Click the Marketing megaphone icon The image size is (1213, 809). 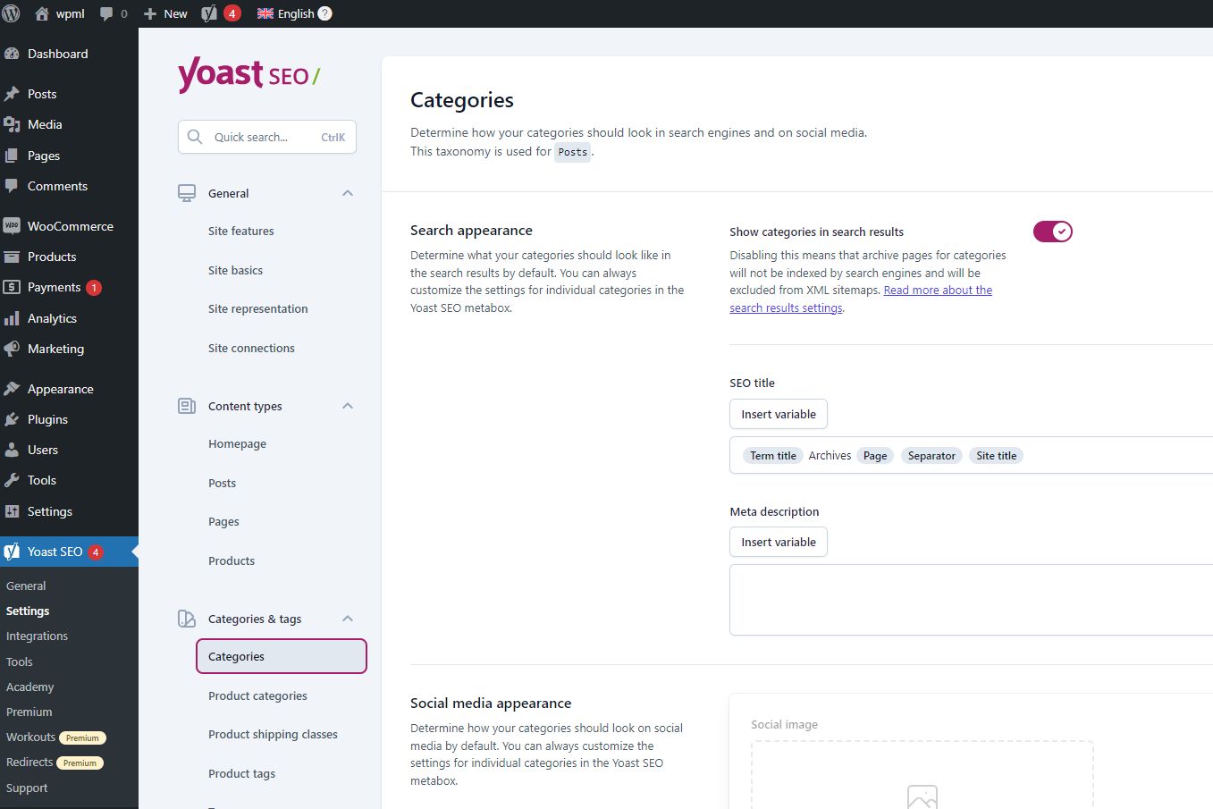coord(12,349)
